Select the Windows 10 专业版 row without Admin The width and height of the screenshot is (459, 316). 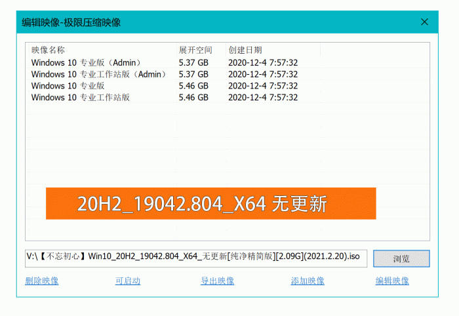tap(68, 86)
